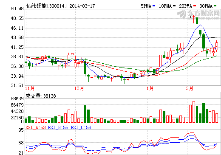Click the 48.55 price axis label
Viewport: 221px width, 155px height.
(x=17, y=18)
